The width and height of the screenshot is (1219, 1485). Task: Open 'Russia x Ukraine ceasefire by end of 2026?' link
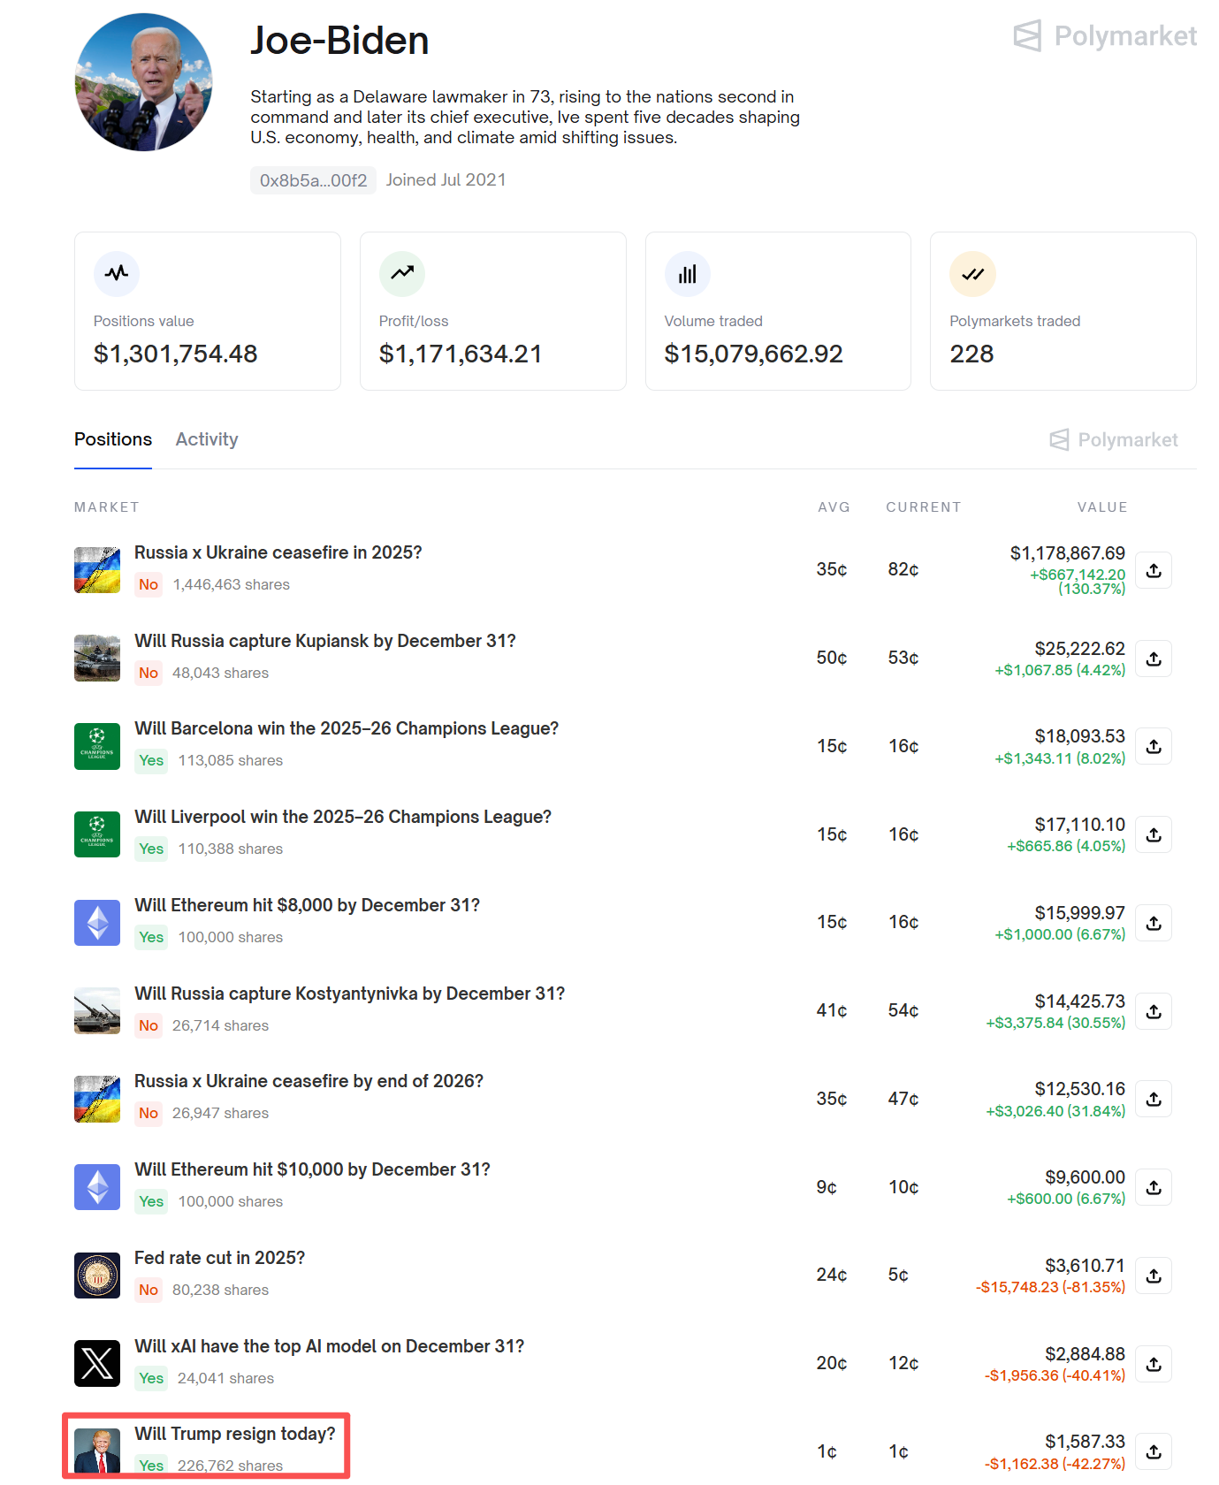(x=309, y=1081)
